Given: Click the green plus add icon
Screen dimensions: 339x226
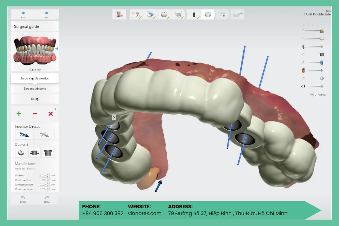Looking at the screenshot, I should coord(19,114).
